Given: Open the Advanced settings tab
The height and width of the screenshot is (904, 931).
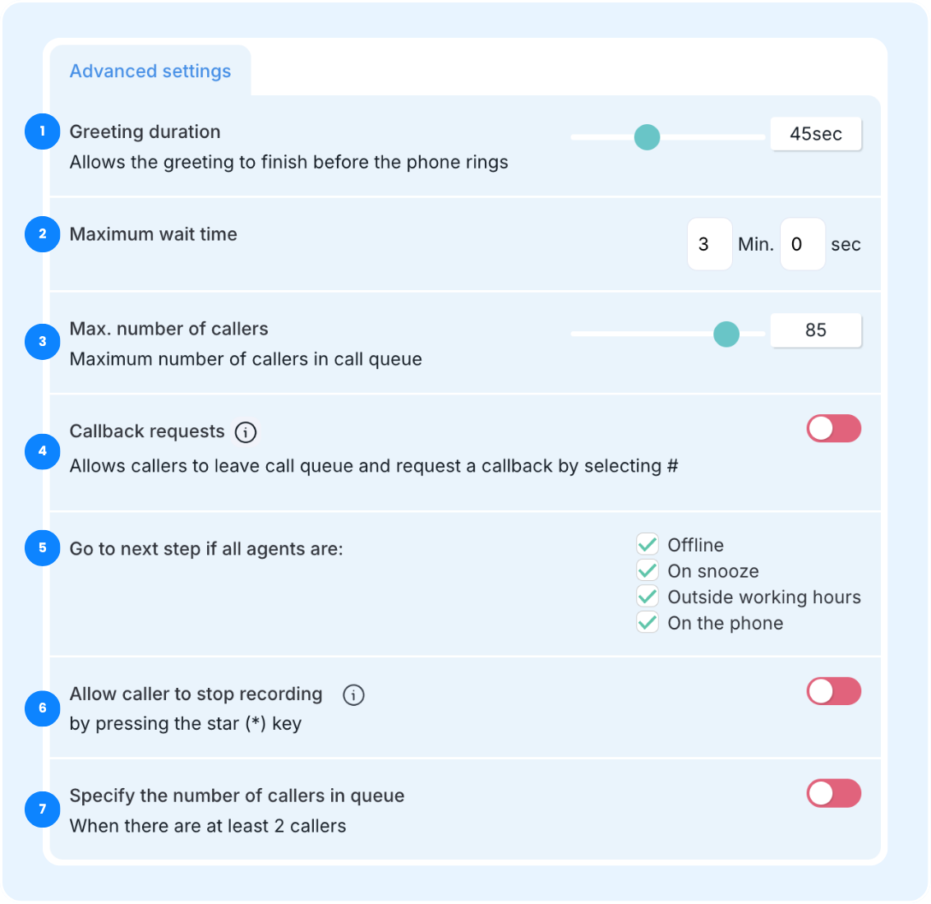Looking at the screenshot, I should click(x=150, y=71).
